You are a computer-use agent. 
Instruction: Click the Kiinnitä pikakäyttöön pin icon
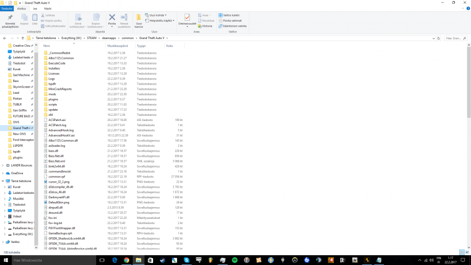point(10,17)
